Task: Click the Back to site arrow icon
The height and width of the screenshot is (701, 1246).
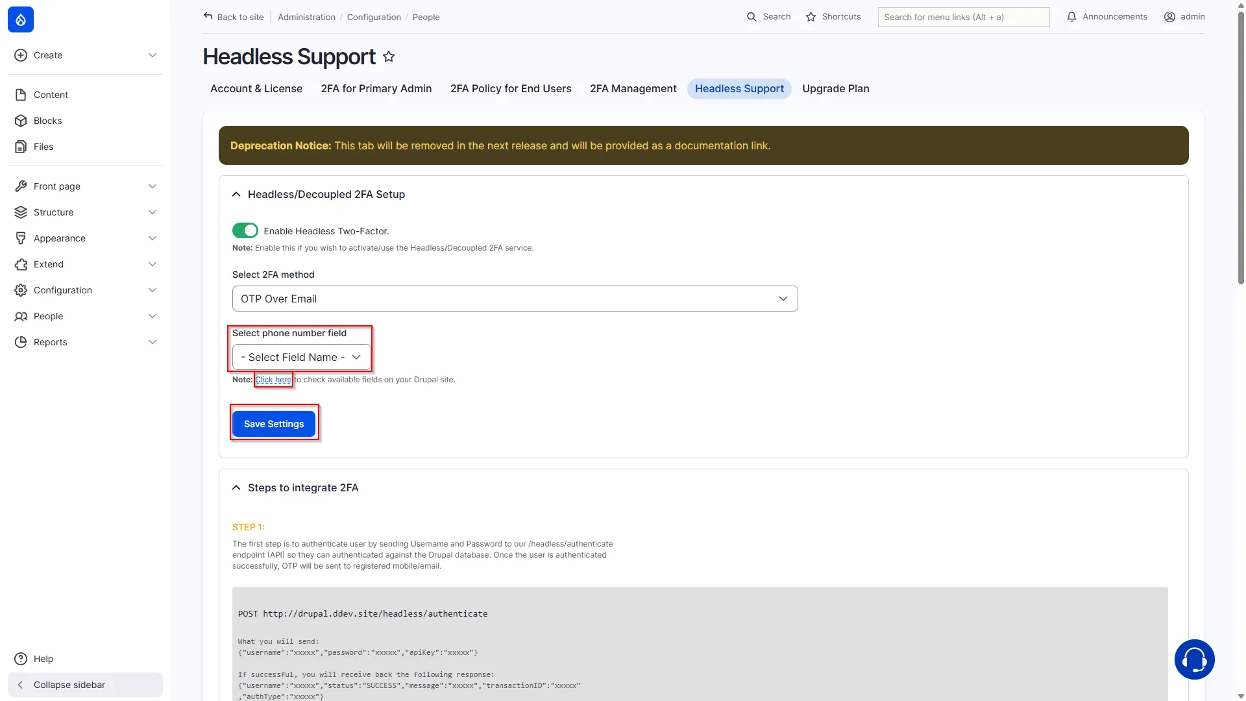Action: (208, 16)
